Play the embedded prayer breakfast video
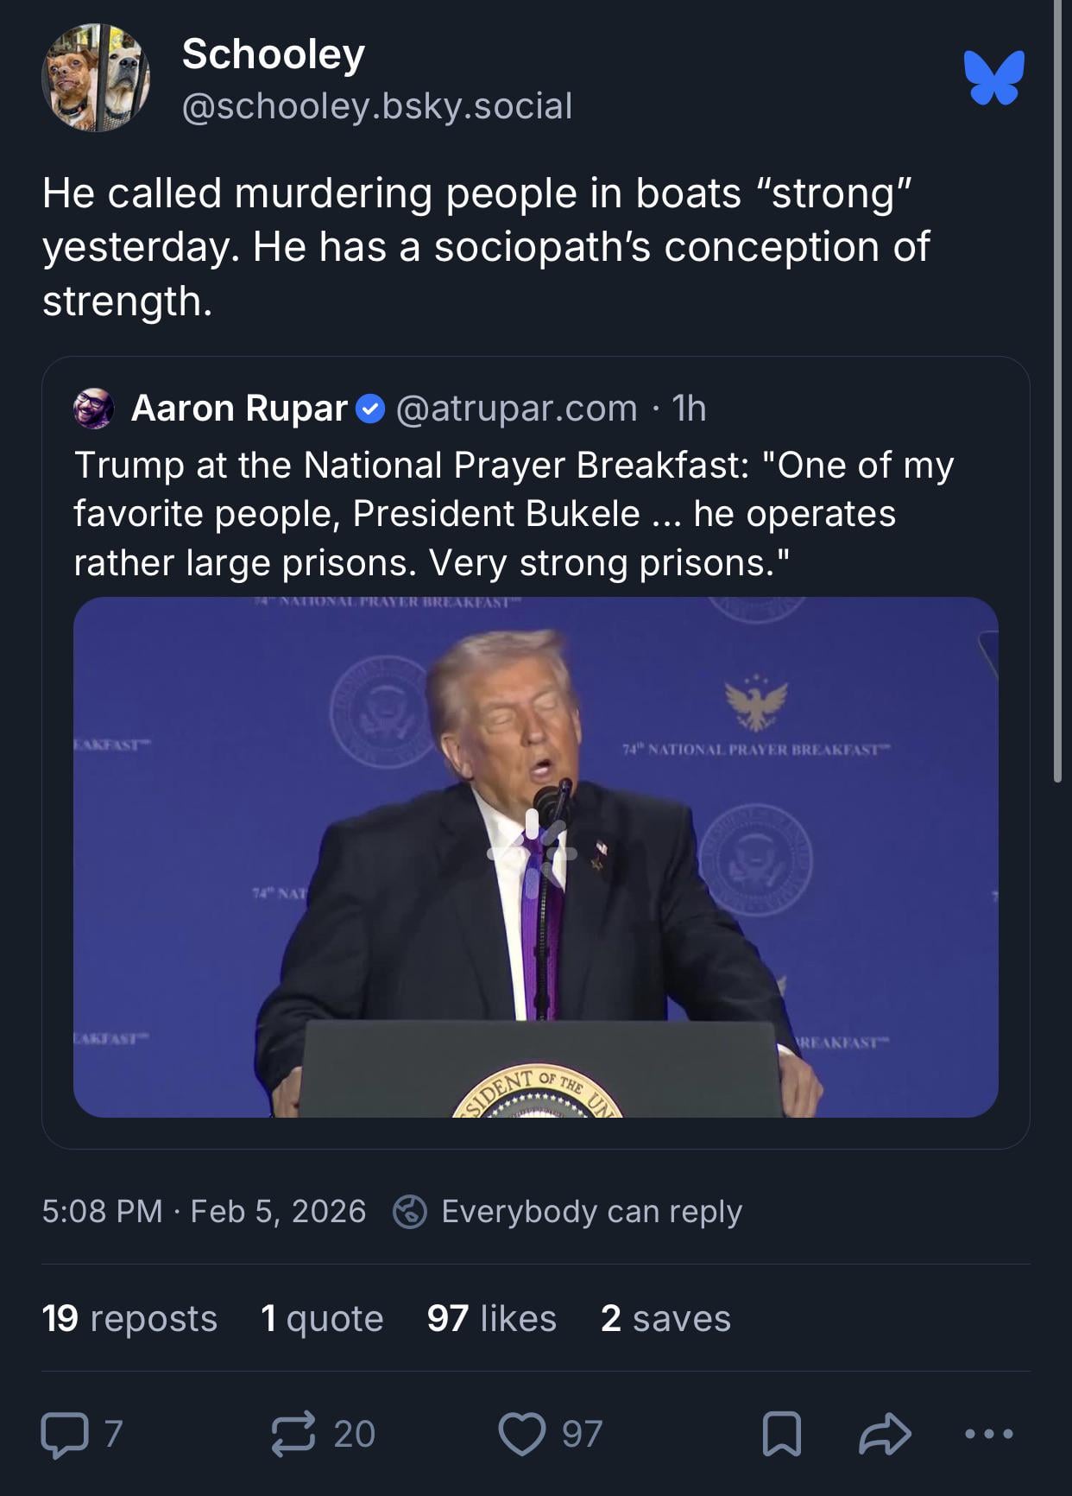Screen dimensions: 1072x1496 pos(535,856)
